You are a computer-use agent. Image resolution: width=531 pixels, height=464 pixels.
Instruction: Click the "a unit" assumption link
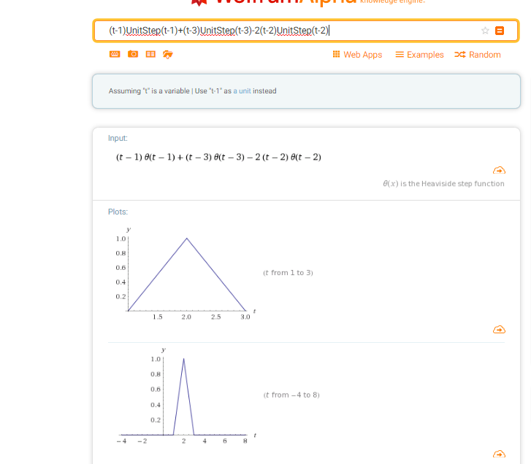242,91
